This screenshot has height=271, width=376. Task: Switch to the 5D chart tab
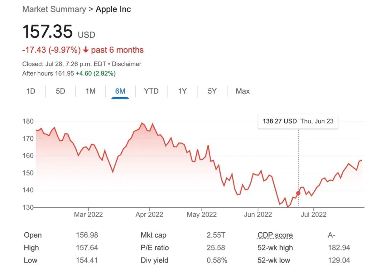coord(61,91)
